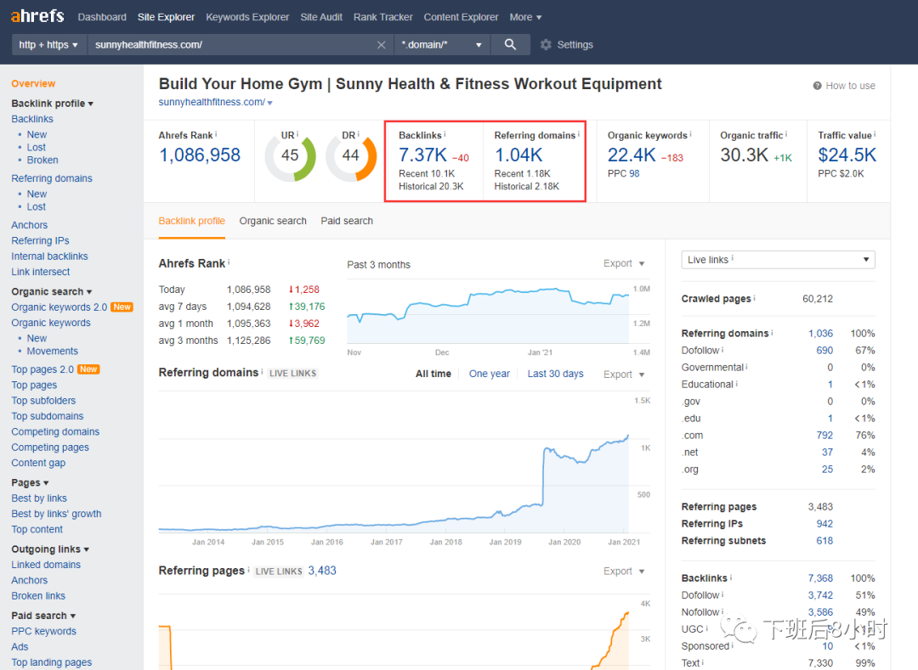Open Settings gear icon
The image size is (918, 670).
pos(546,45)
